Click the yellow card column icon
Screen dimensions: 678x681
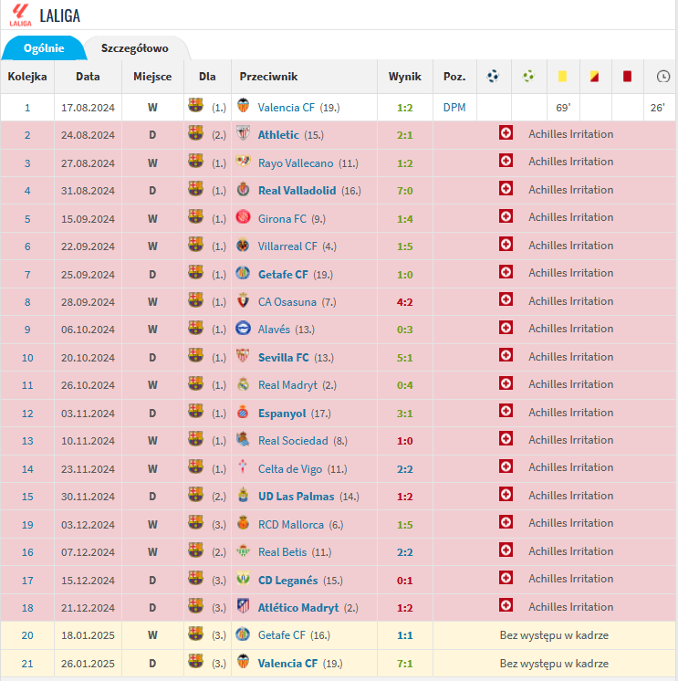tap(562, 77)
